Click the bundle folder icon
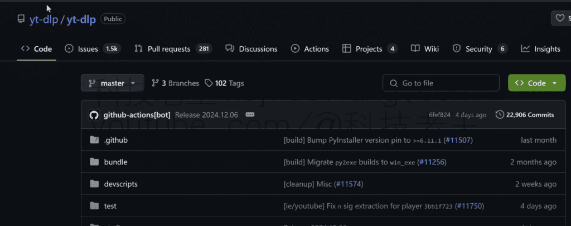 click(x=94, y=162)
